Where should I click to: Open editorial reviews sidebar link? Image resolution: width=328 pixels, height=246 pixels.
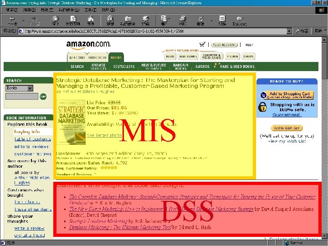pyautogui.click(x=31, y=146)
